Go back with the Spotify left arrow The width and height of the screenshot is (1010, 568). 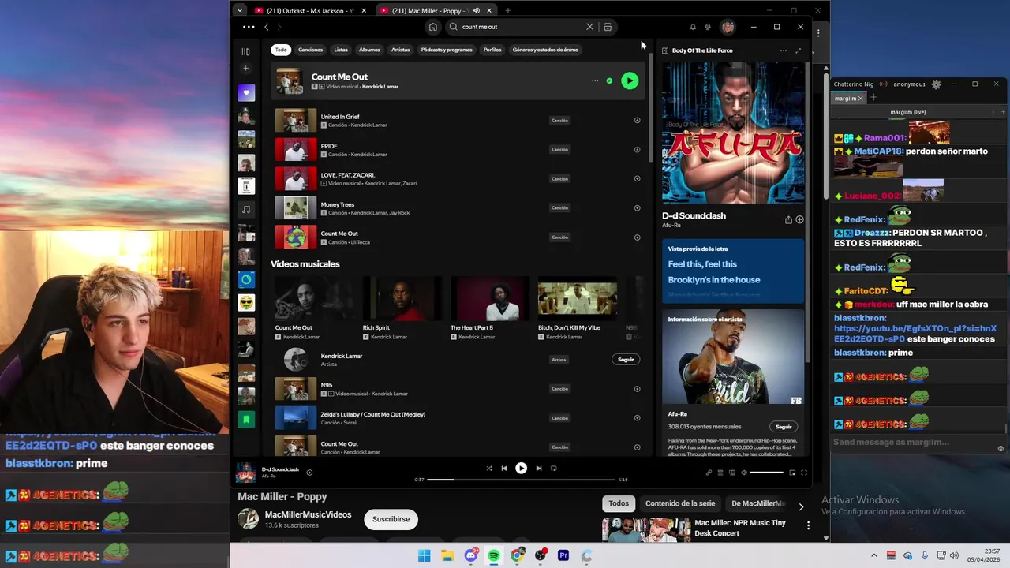(x=267, y=27)
